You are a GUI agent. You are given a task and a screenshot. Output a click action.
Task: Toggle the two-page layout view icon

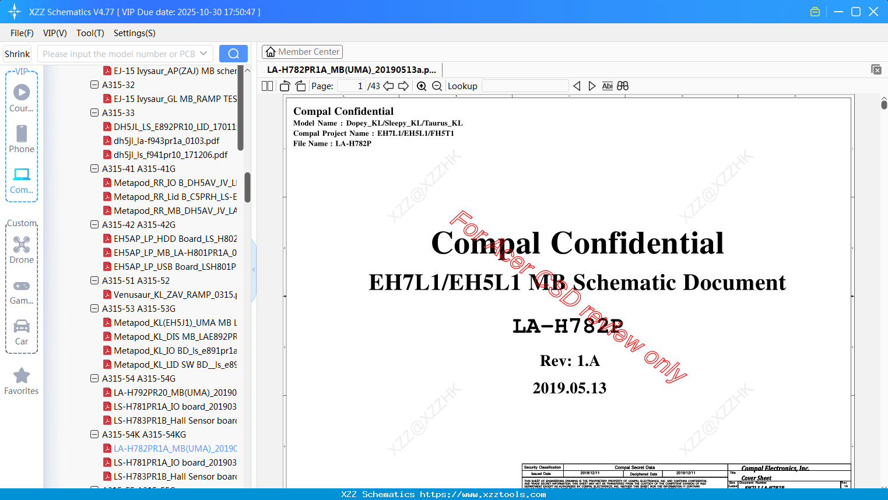268,86
